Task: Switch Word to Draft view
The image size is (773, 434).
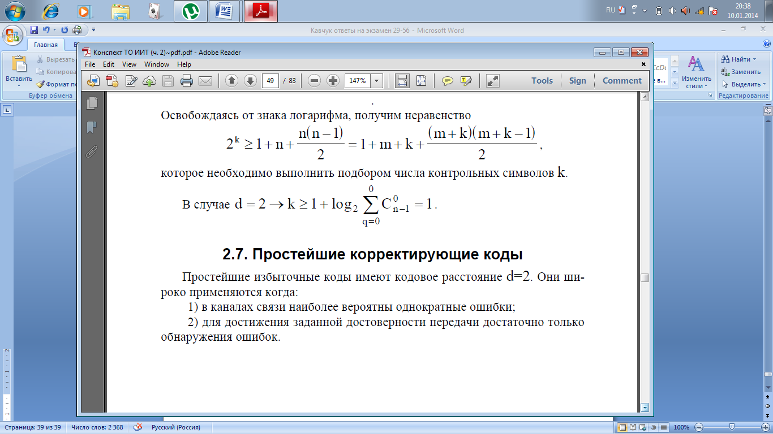Action: [x=664, y=427]
